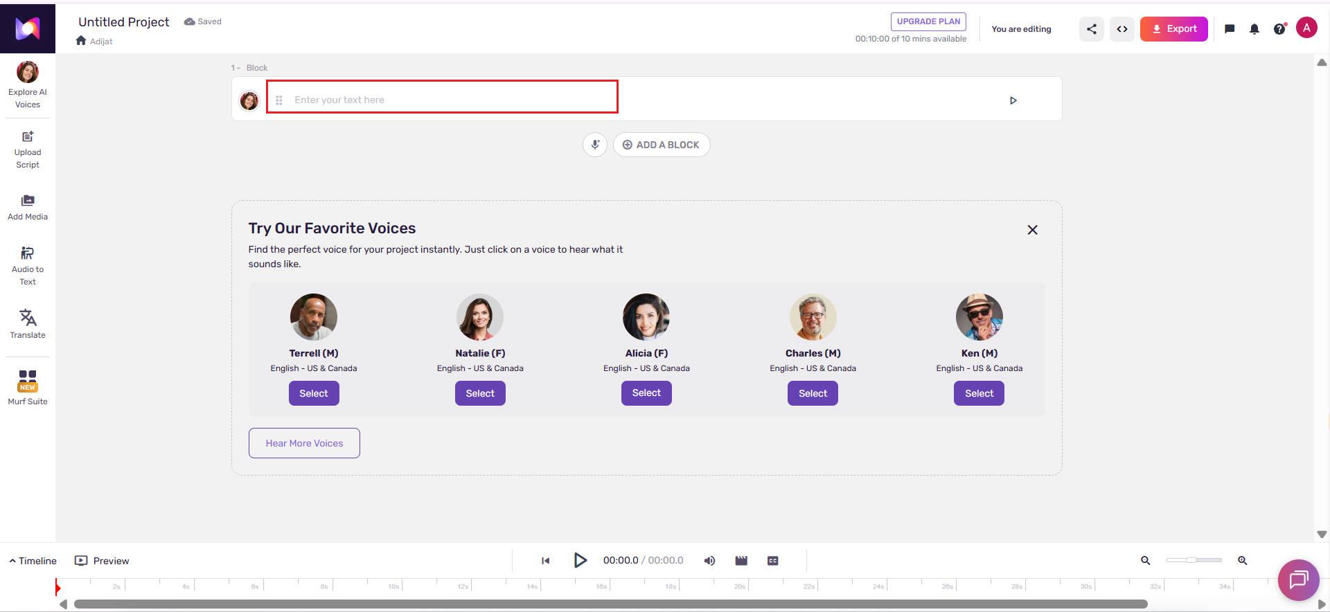Open Explore AI Voices panel

point(28,84)
